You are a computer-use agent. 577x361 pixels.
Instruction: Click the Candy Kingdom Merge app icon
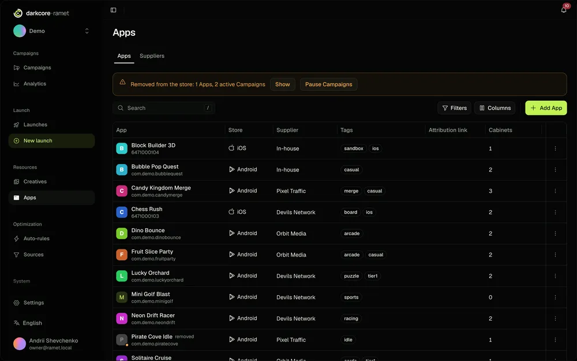tap(122, 191)
